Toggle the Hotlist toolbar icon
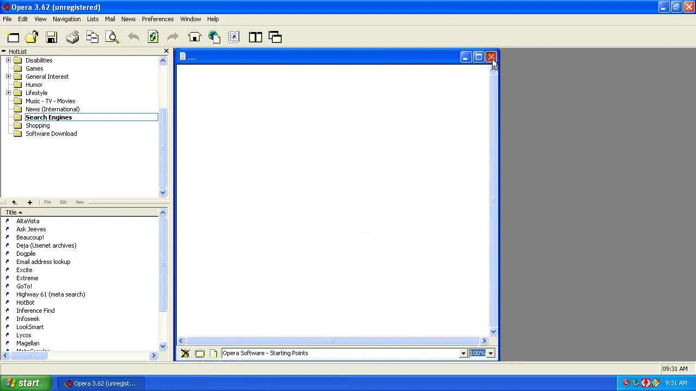This screenshot has height=391, width=696. 234,37
